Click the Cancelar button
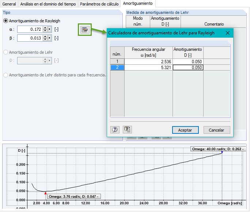Viewport: 250px width, 212px height. tap(217, 130)
